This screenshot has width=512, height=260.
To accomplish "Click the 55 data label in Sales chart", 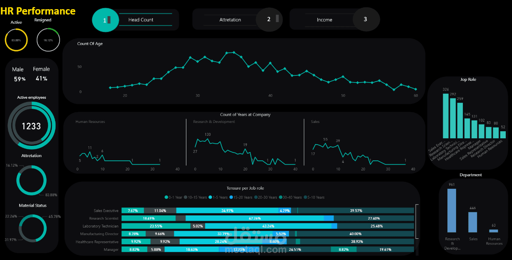I will tap(326, 139).
